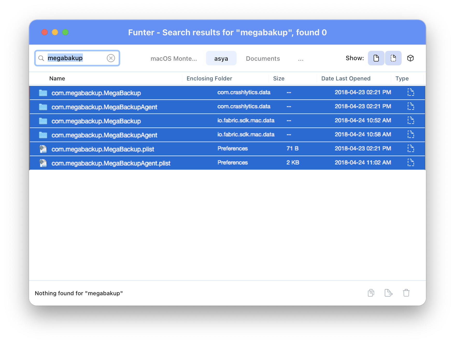Sort by Date Last Opened column
This screenshot has width=455, height=344.
(x=346, y=79)
